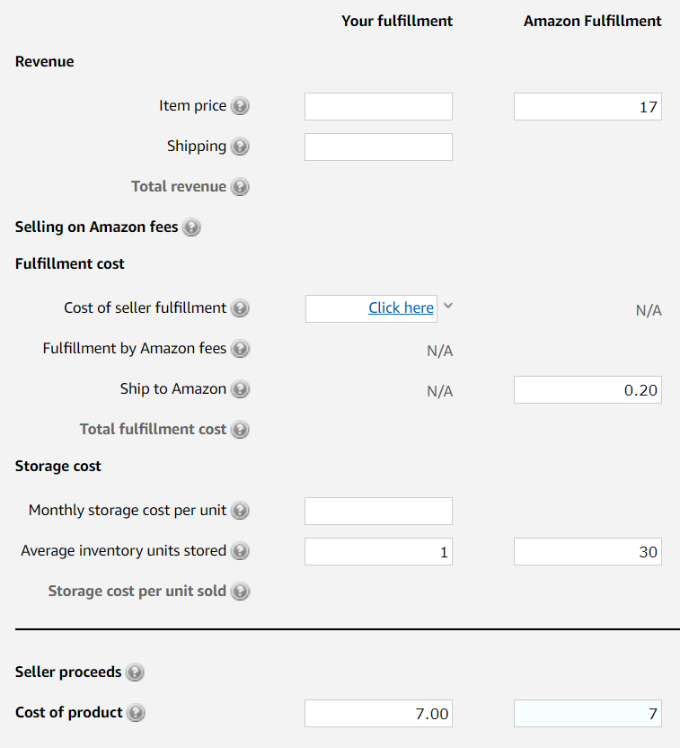Viewport: 680px width, 748px height.
Task: Click Storage cost per unit sold help icon
Action: pyautogui.click(x=240, y=592)
